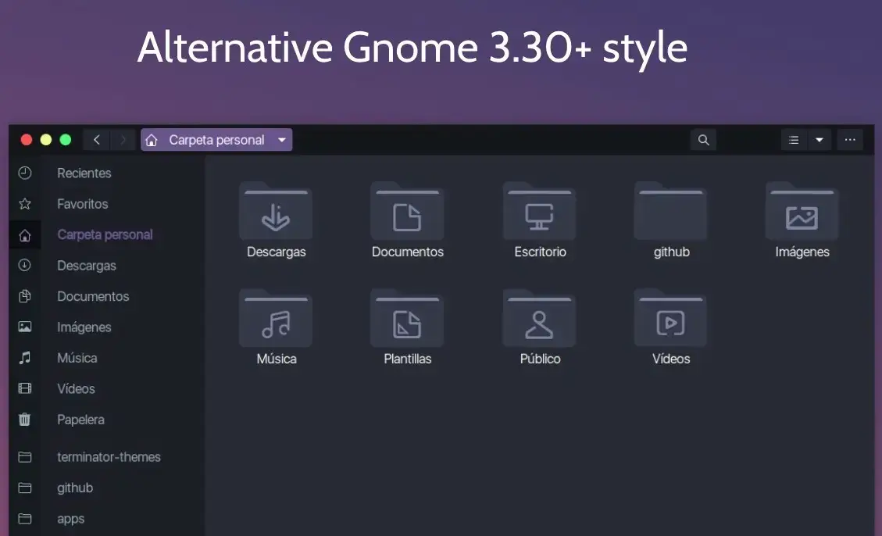Click the Música note icon in sidebar

(x=25, y=358)
